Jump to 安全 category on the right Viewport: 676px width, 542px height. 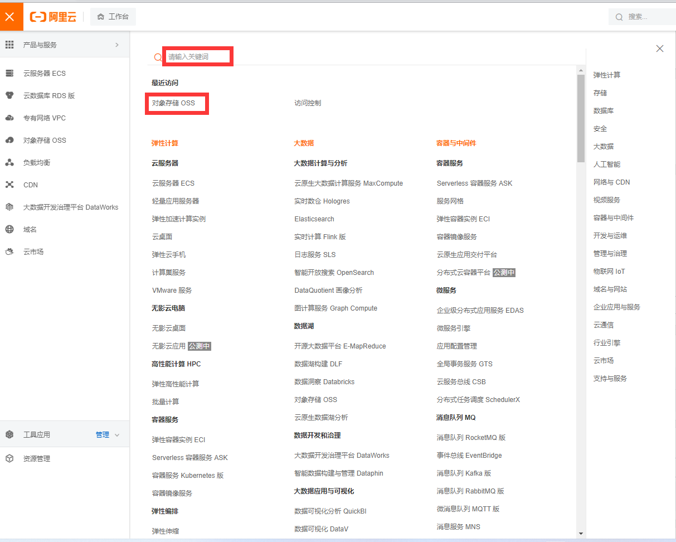tap(600, 128)
